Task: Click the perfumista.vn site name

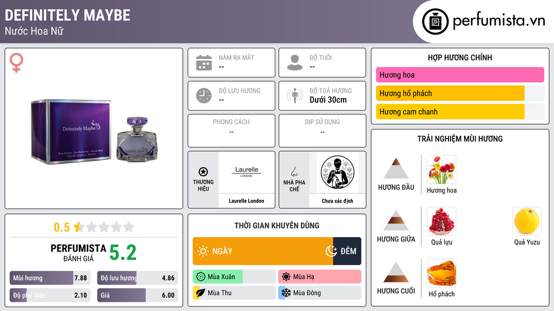Action: pos(499,21)
